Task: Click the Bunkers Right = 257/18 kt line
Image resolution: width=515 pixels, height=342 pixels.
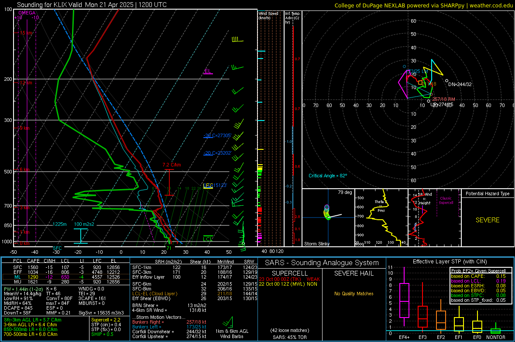Action: pyautogui.click(x=169, y=322)
